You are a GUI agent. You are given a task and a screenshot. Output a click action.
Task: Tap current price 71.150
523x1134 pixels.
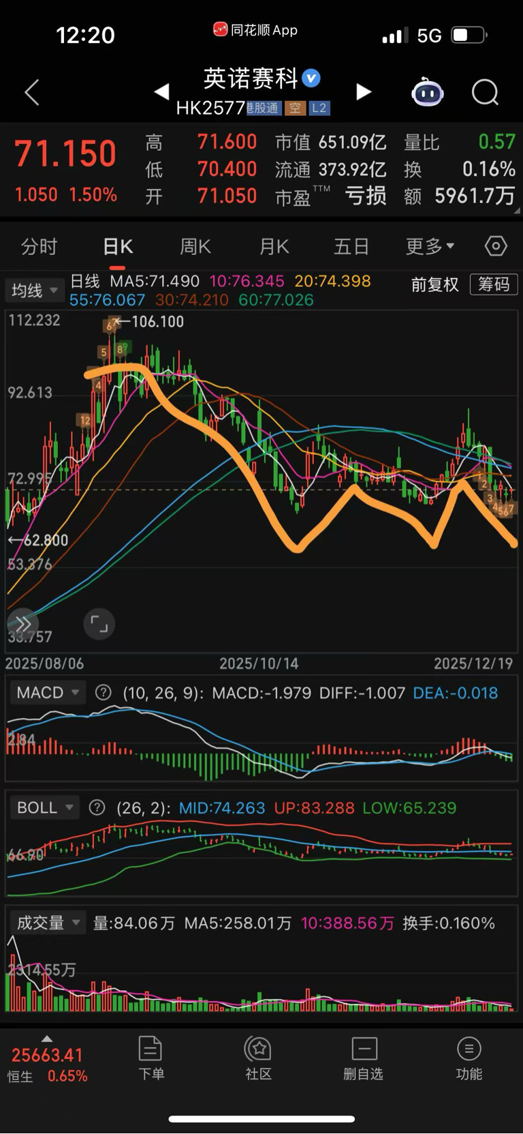coord(65,153)
